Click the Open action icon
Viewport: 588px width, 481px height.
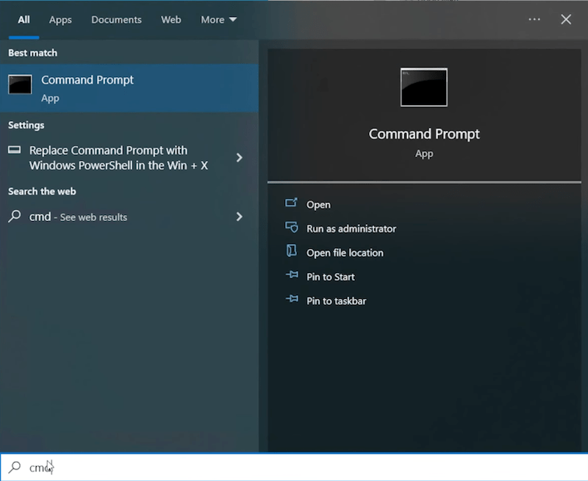pos(291,203)
